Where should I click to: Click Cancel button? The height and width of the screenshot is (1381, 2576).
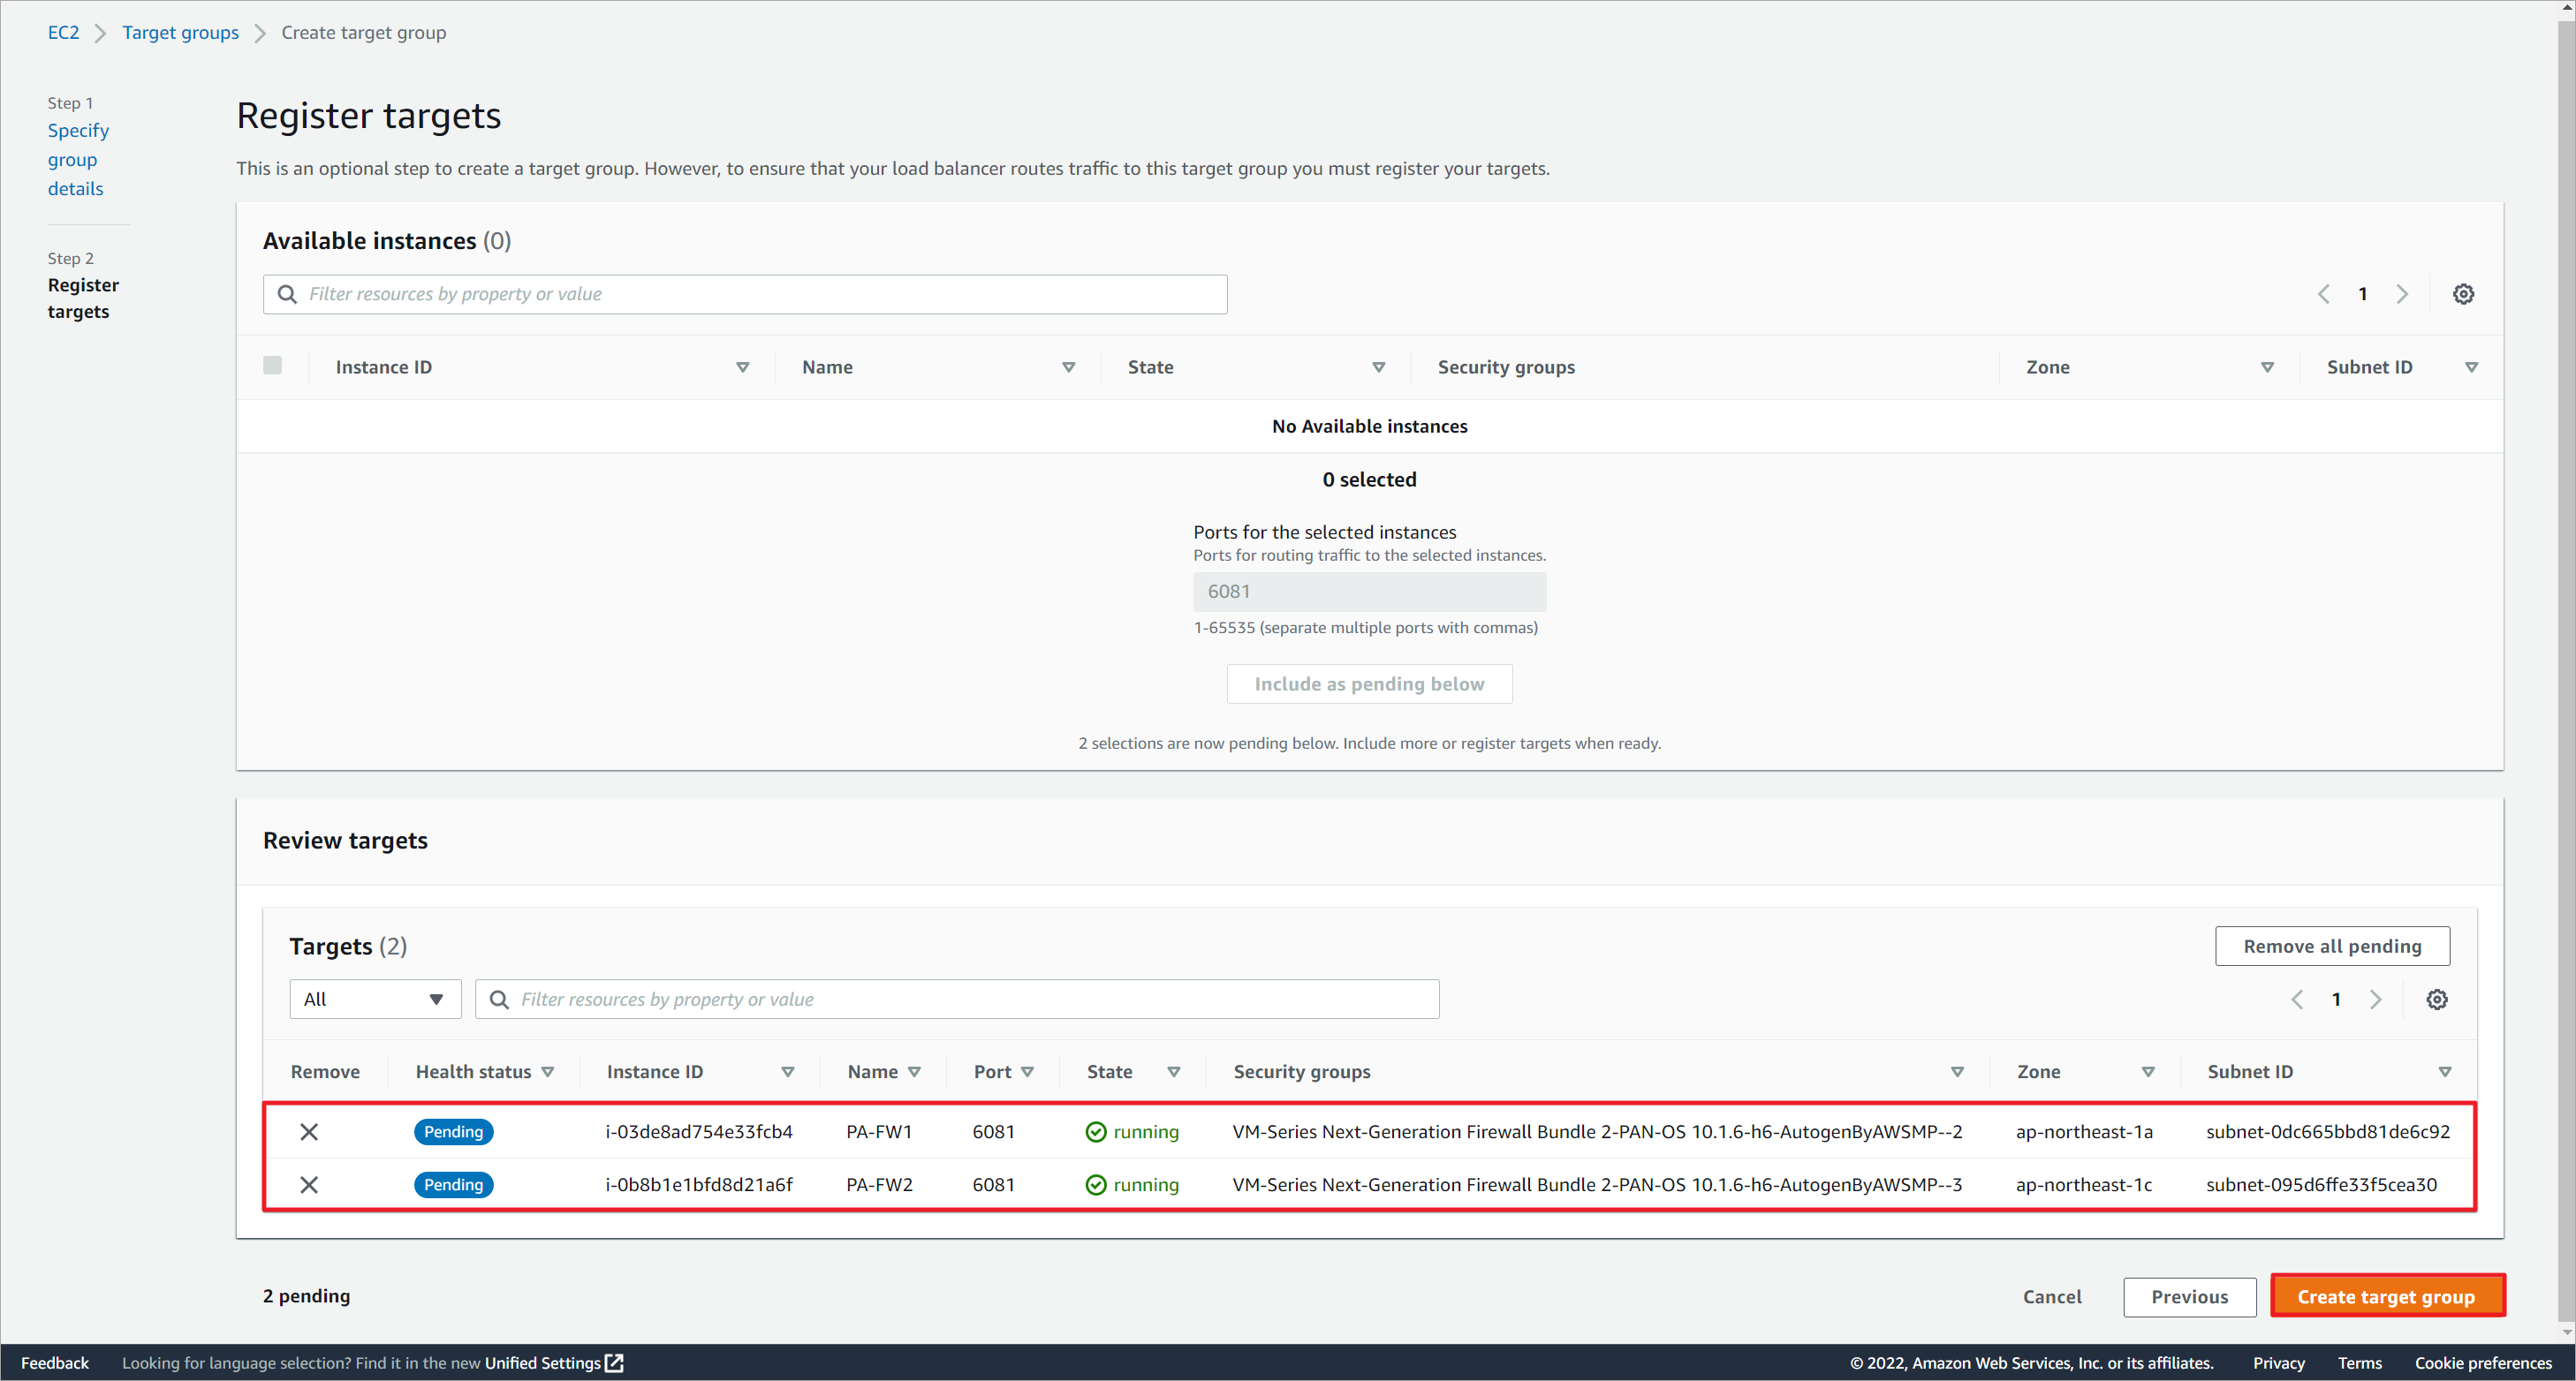(2052, 1296)
